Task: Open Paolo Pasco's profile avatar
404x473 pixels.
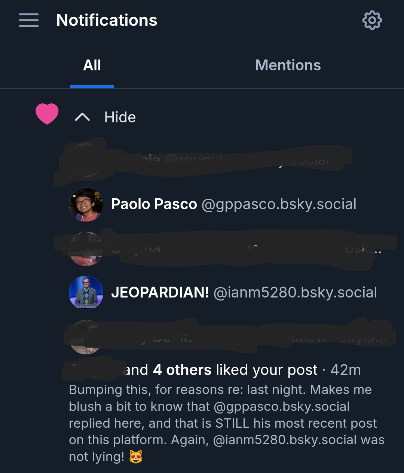Action: click(86, 205)
